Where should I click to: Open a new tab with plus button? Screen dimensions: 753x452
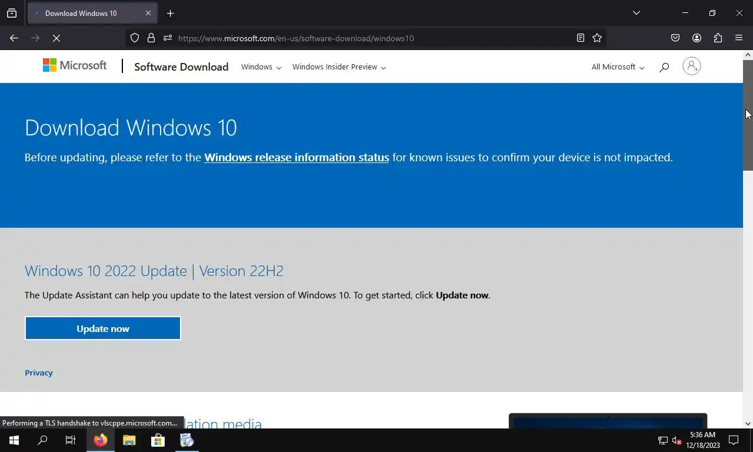coord(170,13)
